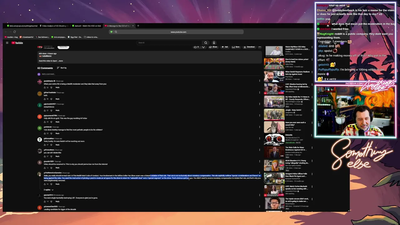Viewport: 400px width, 225px height.
Task: Open @ContextClue5555 commenter profile name
Action: (51, 207)
